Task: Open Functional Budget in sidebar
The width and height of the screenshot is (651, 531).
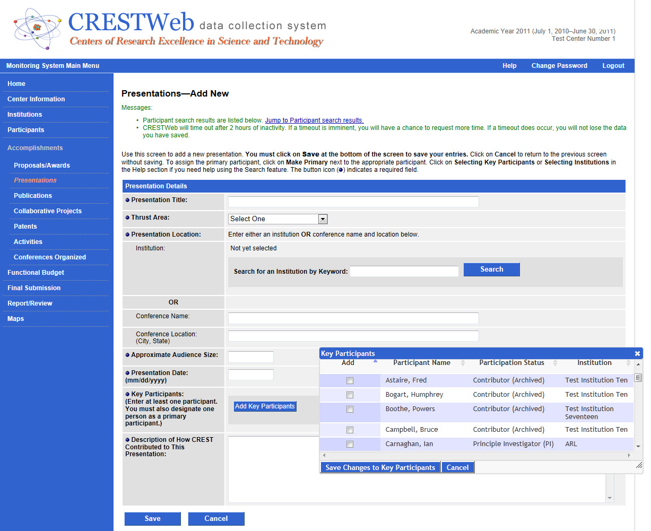Action: click(x=36, y=273)
